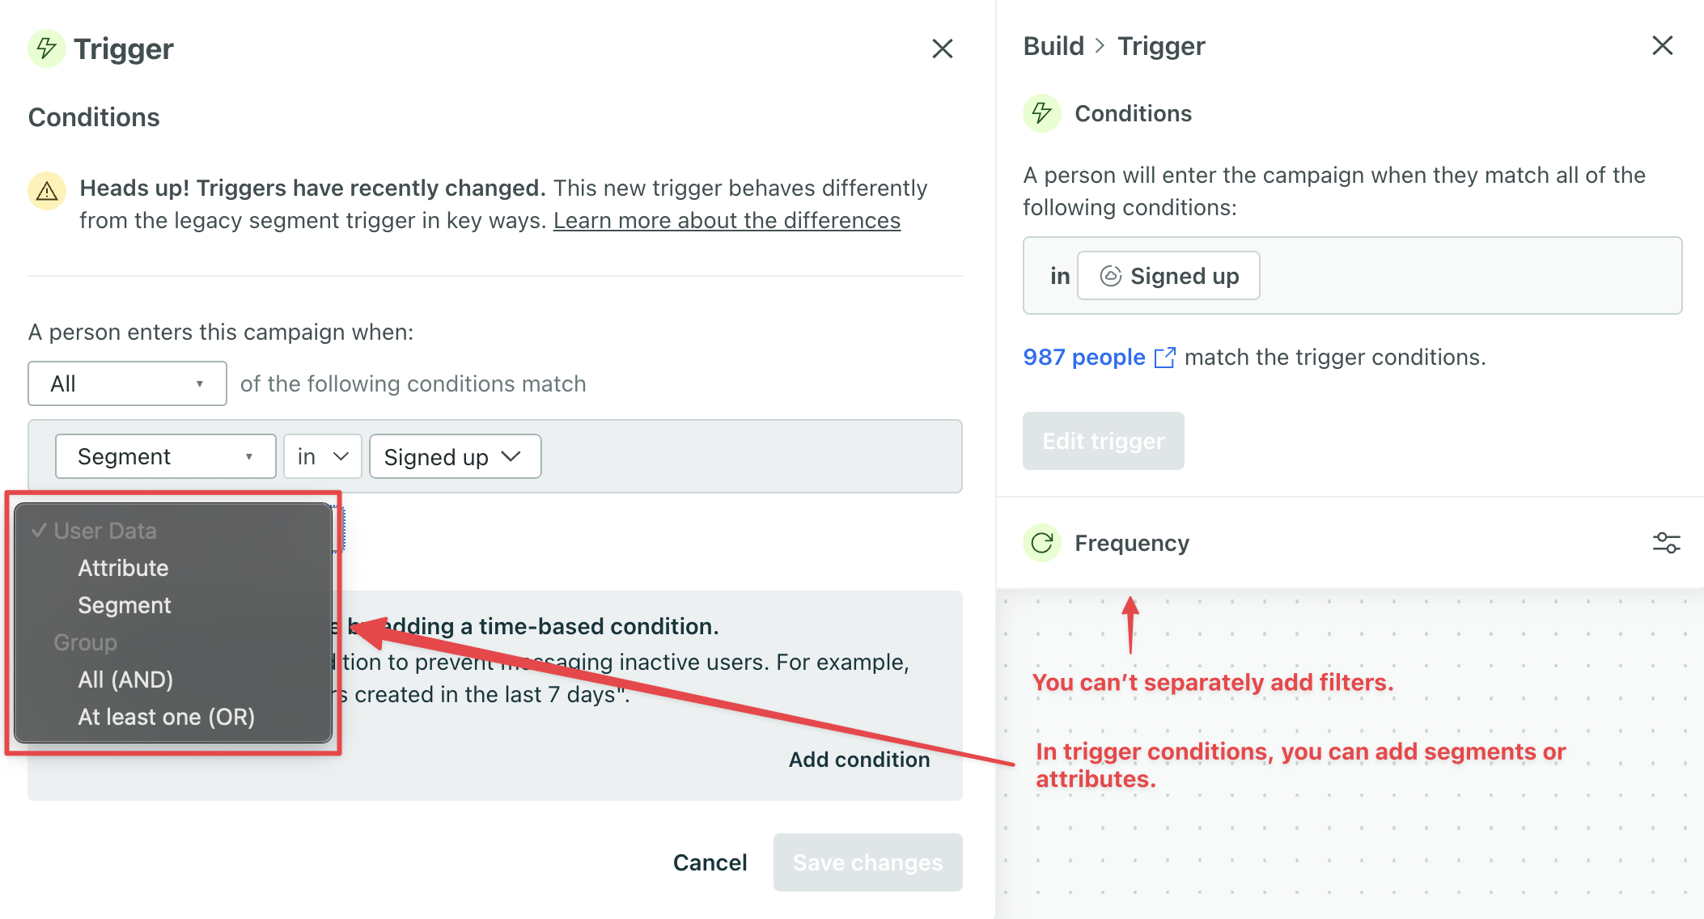Choose At least one (OR) group option
Screen dimensions: 1704x919
coord(167,716)
